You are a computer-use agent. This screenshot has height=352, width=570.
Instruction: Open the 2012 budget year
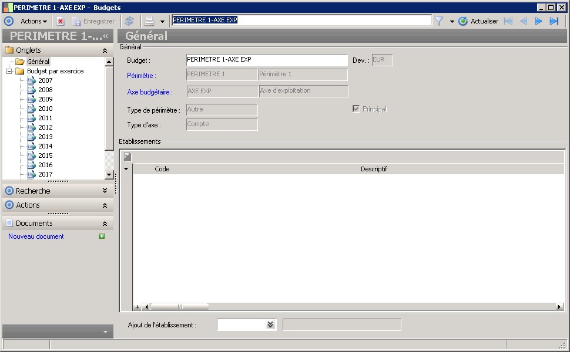[x=45, y=127]
